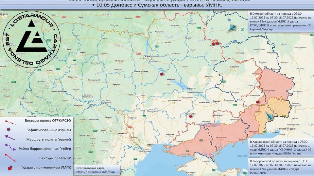Click the Харьковская область summary text box
314x176 pixels.
[280, 148]
